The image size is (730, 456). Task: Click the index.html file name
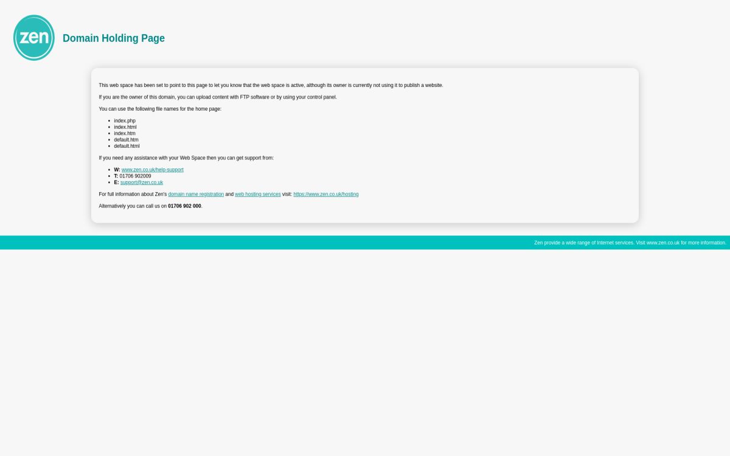pos(125,127)
